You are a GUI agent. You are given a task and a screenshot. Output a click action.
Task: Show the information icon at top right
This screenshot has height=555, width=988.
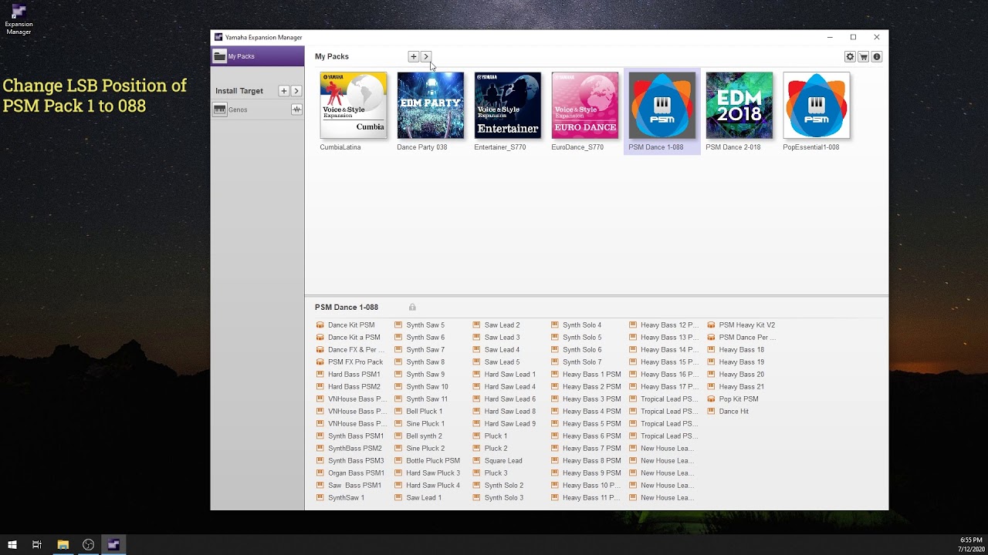(877, 56)
